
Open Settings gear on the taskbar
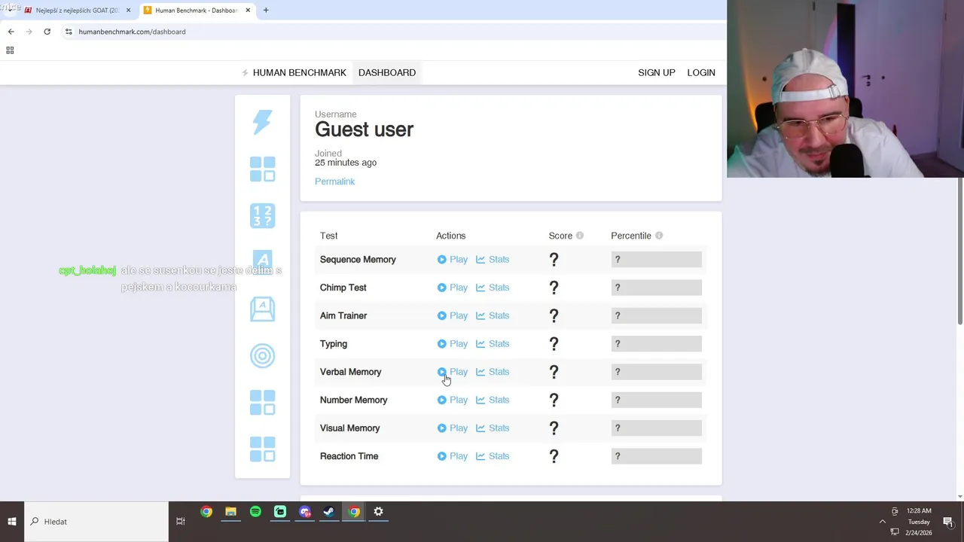pos(379,512)
